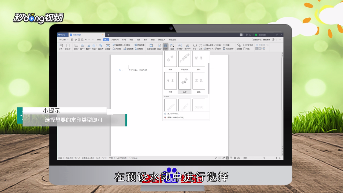Open header and footer via 页眉和页脚 icon

(x=152, y=46)
